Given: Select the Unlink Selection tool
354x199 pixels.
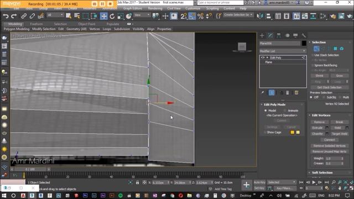Looking at the screenshot, I should point(32,16).
